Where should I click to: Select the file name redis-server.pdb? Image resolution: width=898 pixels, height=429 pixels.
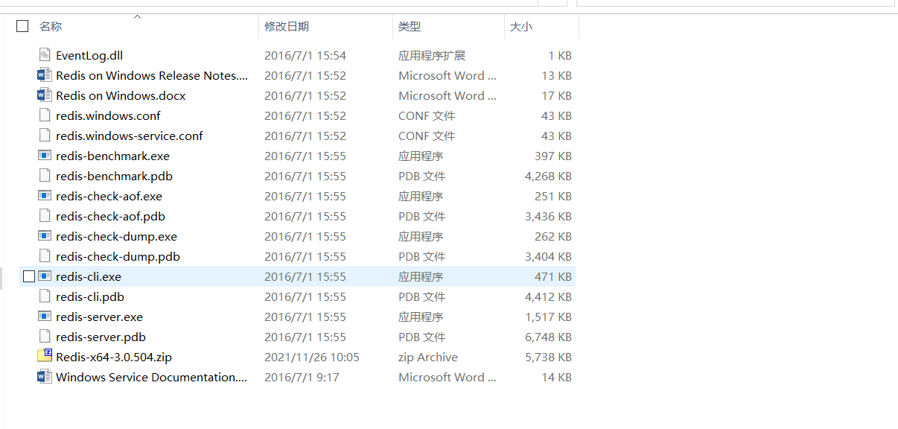point(101,337)
